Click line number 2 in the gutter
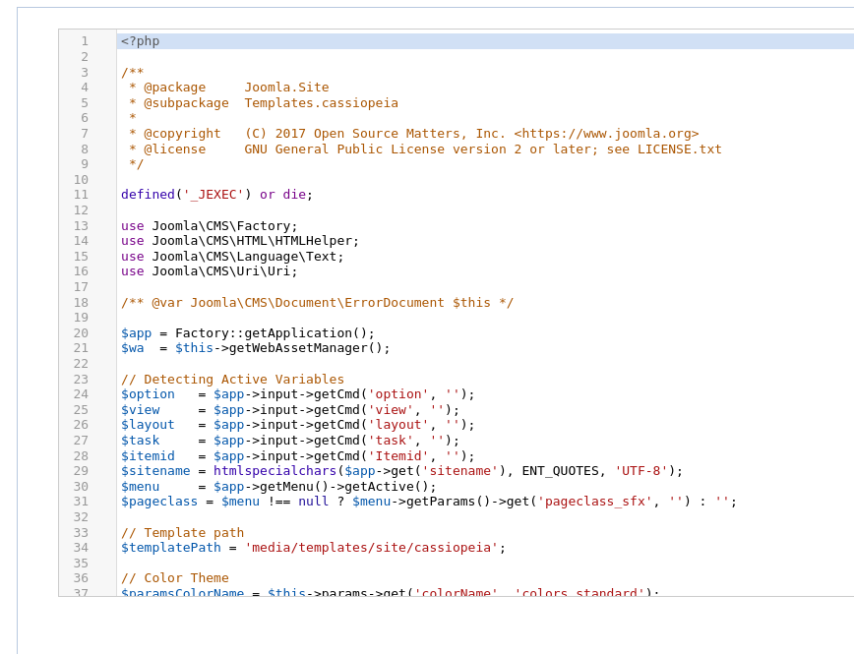This screenshot has height=654, width=854. coord(85,57)
